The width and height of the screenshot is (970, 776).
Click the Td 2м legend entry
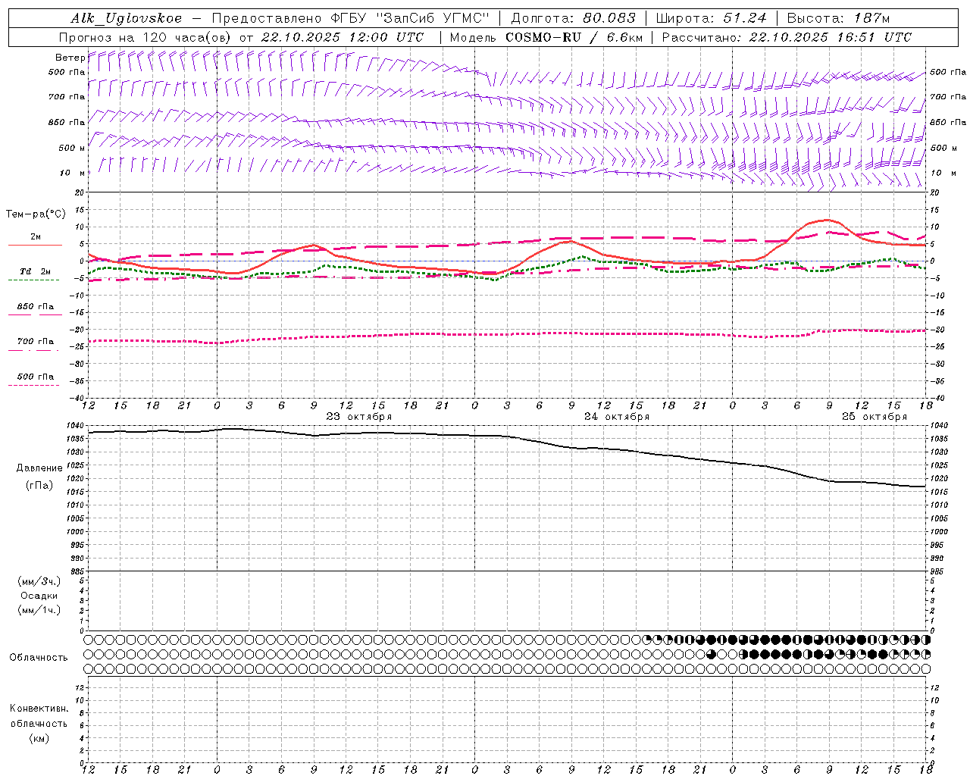pos(35,271)
